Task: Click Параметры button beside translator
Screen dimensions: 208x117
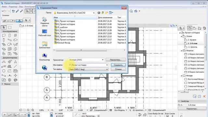Action: pyautogui.click(x=116, y=60)
